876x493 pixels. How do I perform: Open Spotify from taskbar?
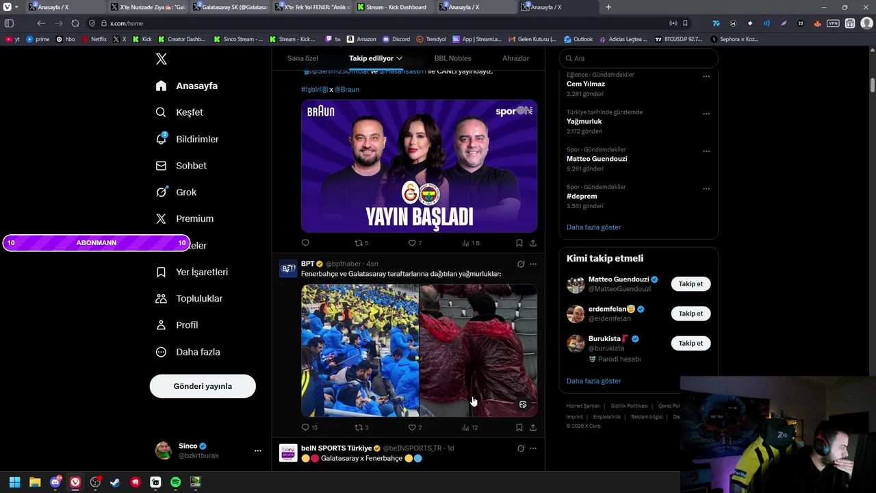(175, 482)
